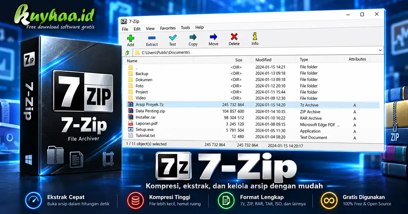Click the size value "104 857 600"
Viewport: 408px width, 214px height.
pyautogui.click(x=233, y=111)
